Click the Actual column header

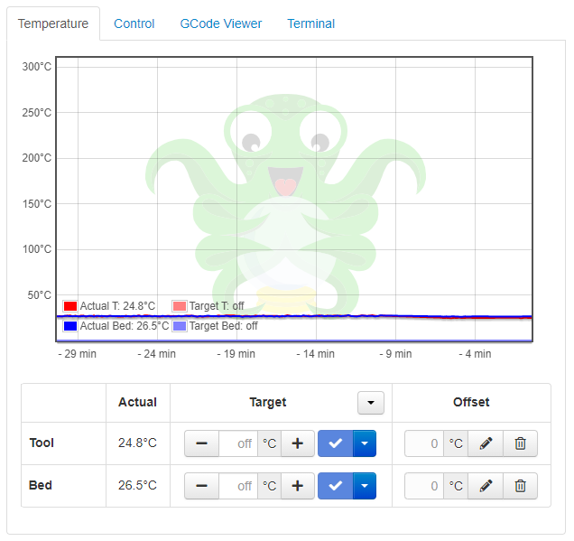pos(137,403)
